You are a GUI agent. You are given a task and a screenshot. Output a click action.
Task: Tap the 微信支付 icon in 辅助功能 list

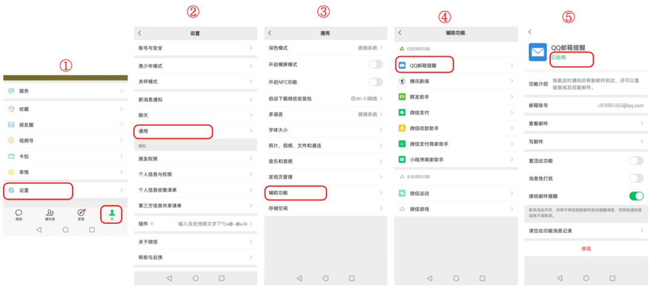tap(402, 112)
